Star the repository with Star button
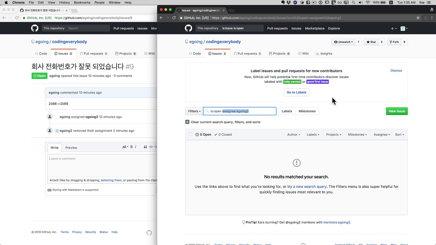Screen dimensions: 436x245 coord(371,42)
